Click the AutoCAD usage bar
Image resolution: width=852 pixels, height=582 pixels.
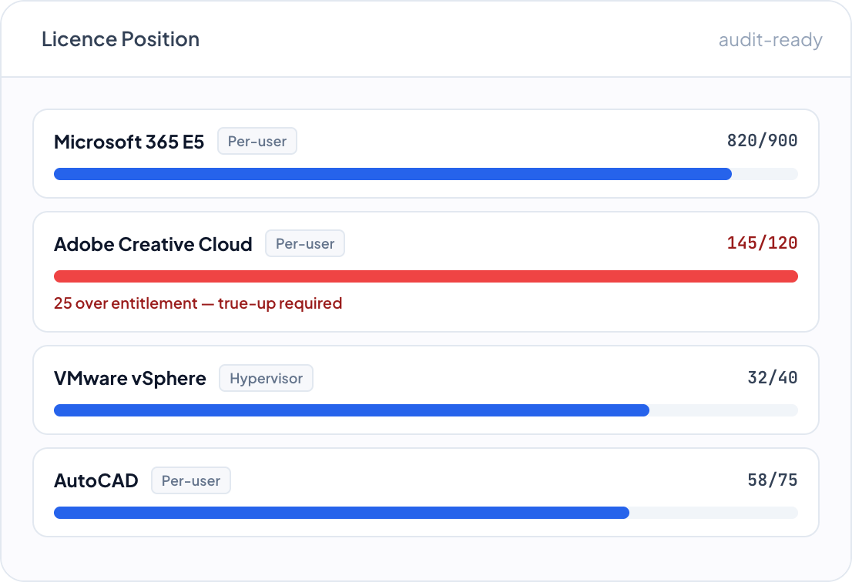coord(426,513)
